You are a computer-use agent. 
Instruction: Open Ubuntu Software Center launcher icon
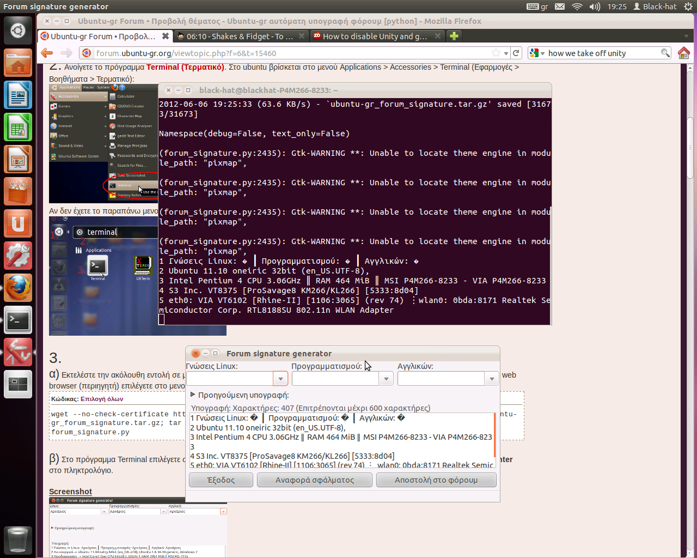(18, 192)
